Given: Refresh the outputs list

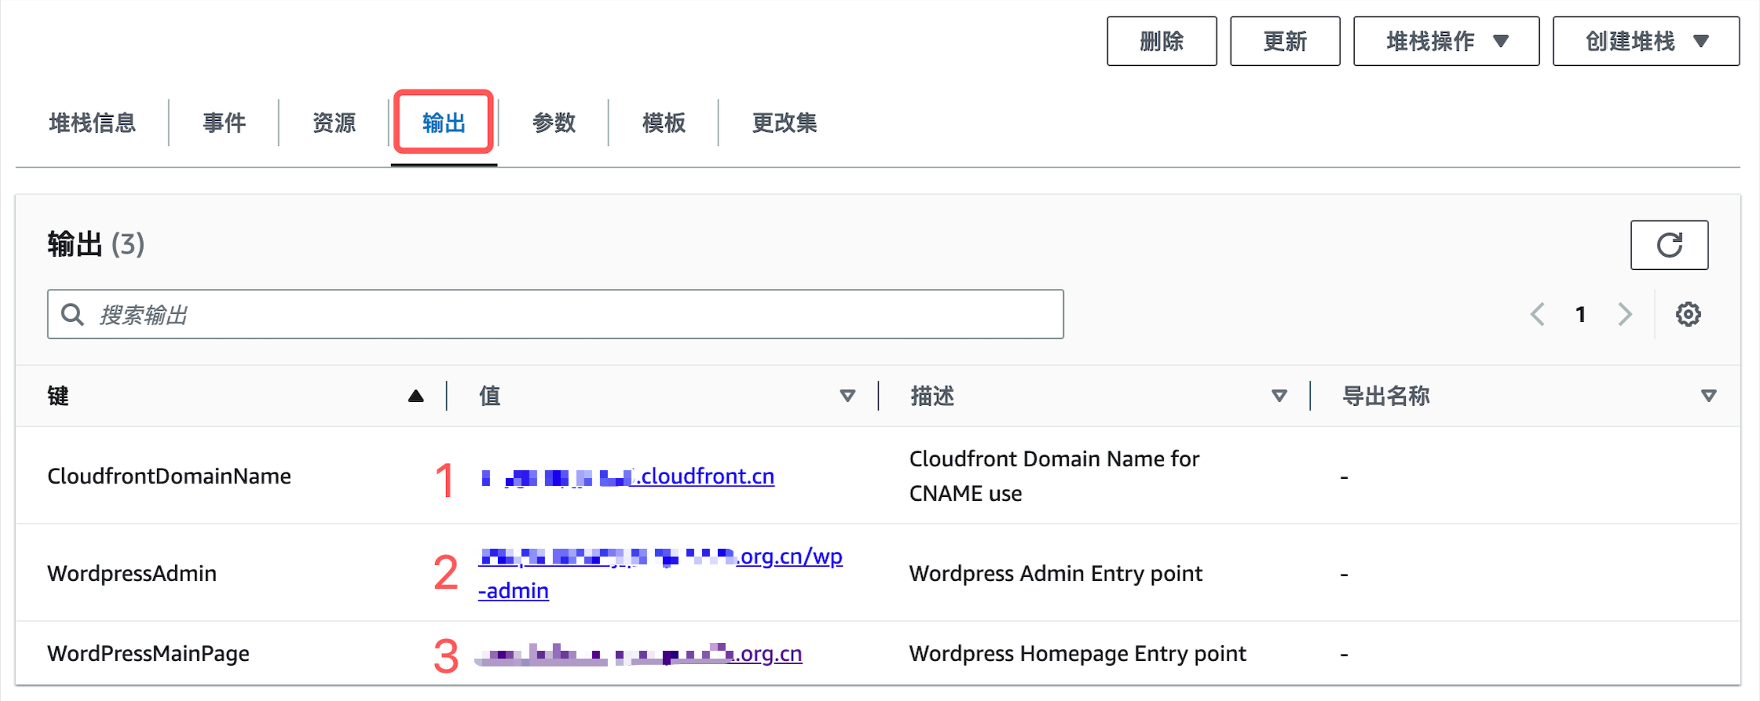Looking at the screenshot, I should point(1669,245).
